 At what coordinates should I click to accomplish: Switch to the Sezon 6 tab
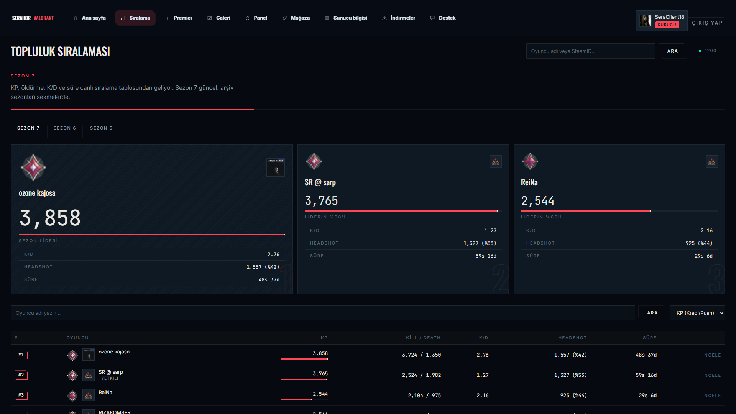[65, 131]
